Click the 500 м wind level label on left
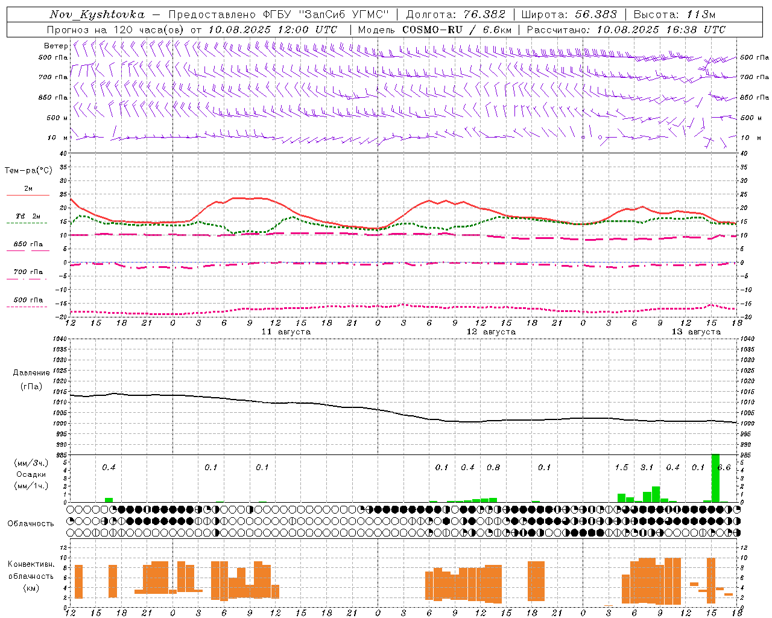This screenshot has height=618, width=772. 57,118
